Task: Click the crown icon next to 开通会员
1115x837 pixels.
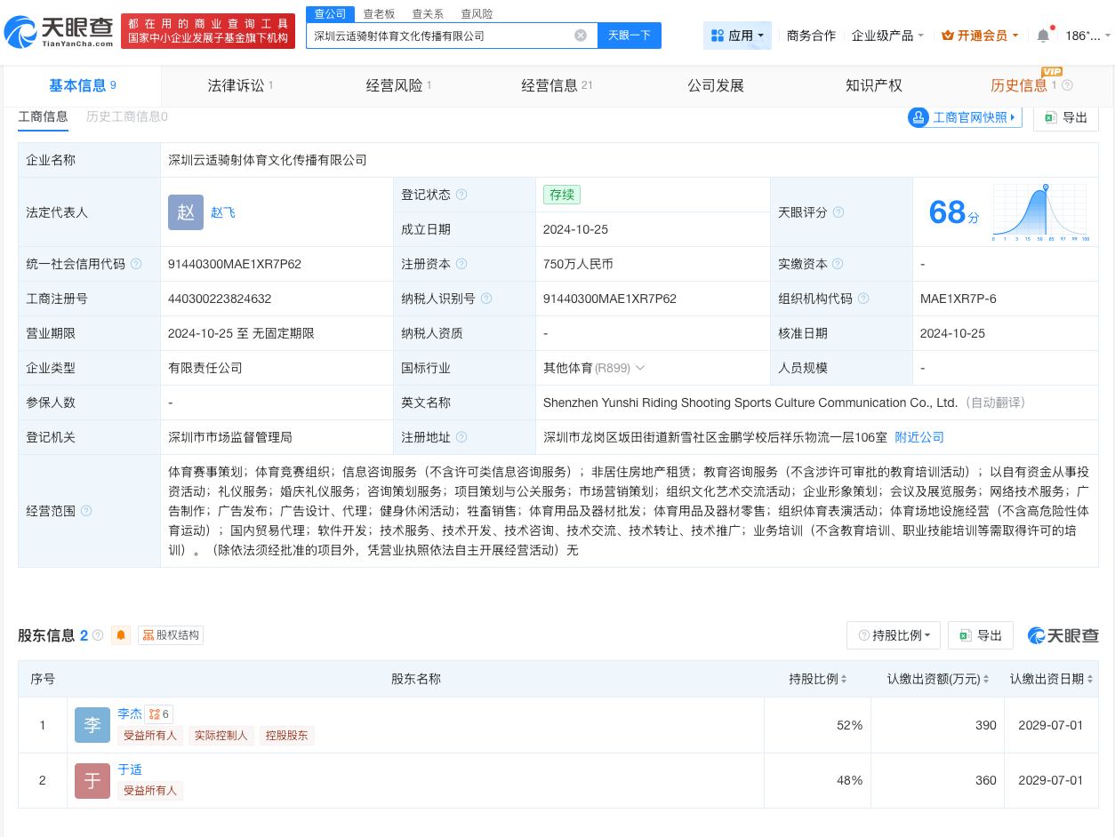Action: tap(945, 35)
